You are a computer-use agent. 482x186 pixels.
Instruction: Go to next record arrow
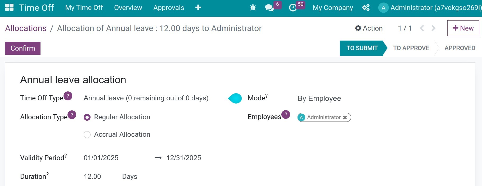[433, 28]
